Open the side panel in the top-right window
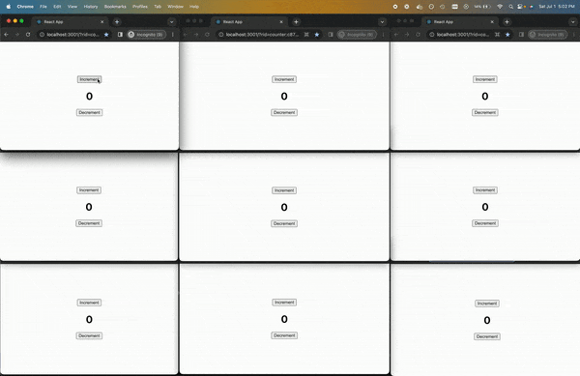This screenshot has height=376, width=580. [x=521, y=35]
